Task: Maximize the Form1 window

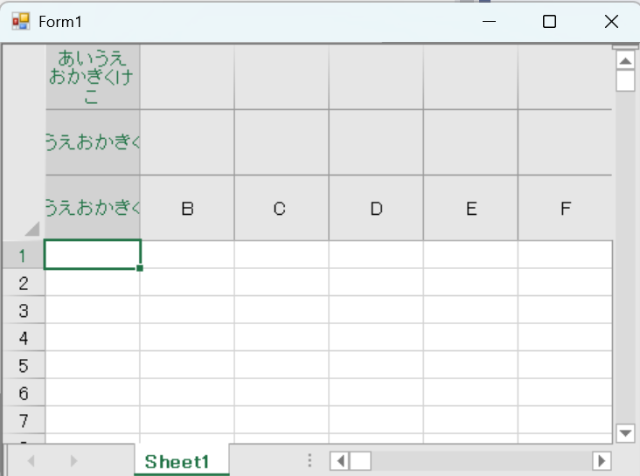Action: tap(549, 21)
